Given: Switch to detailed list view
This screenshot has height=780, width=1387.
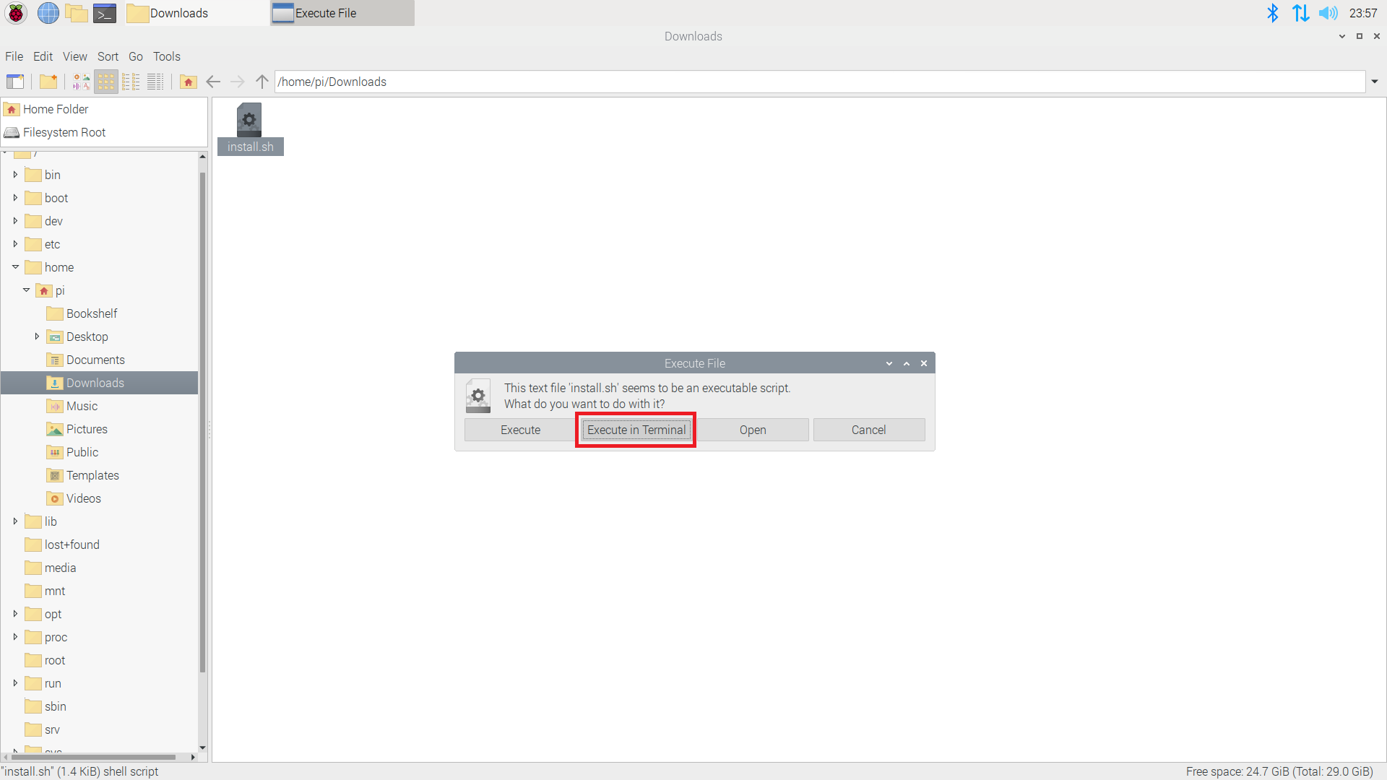Looking at the screenshot, I should pos(155,82).
